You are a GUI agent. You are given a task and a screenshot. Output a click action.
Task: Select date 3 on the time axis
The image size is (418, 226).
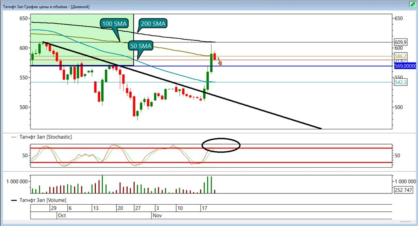coord(158,208)
